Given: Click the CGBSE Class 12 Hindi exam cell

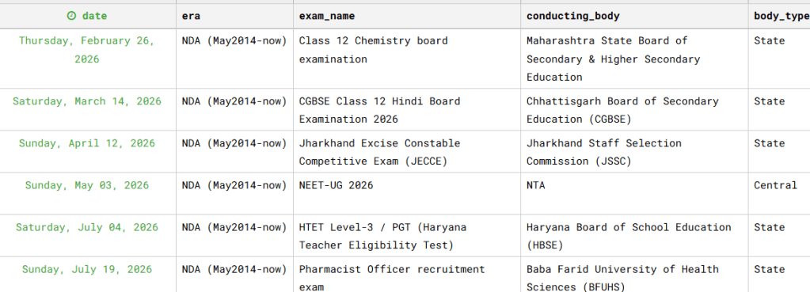Looking at the screenshot, I should click(x=406, y=109).
